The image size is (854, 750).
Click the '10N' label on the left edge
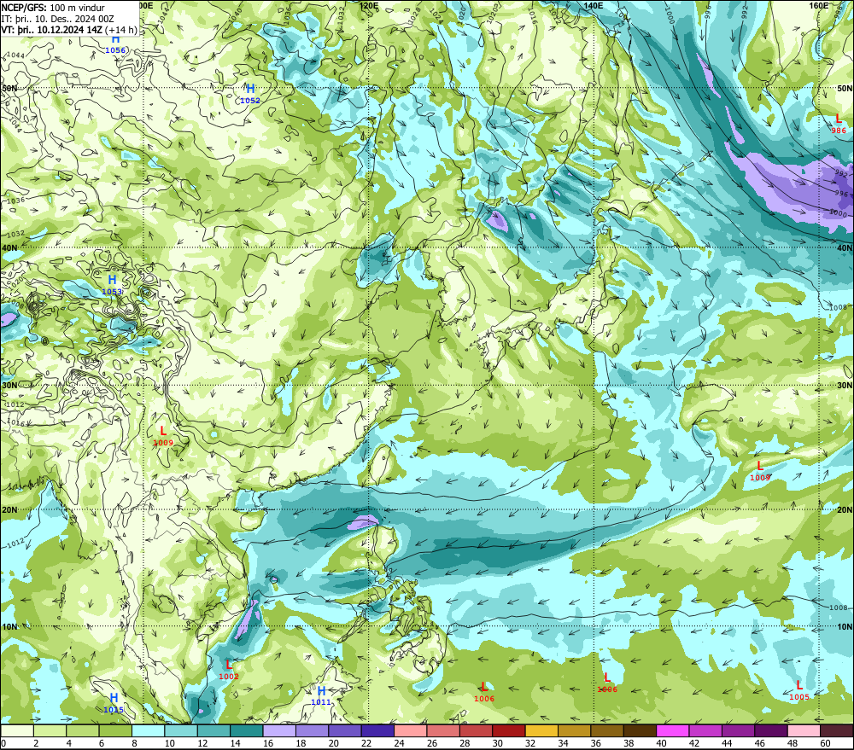[9, 626]
